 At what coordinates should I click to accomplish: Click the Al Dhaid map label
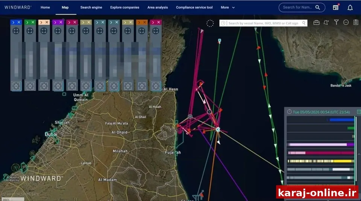(x=119, y=132)
